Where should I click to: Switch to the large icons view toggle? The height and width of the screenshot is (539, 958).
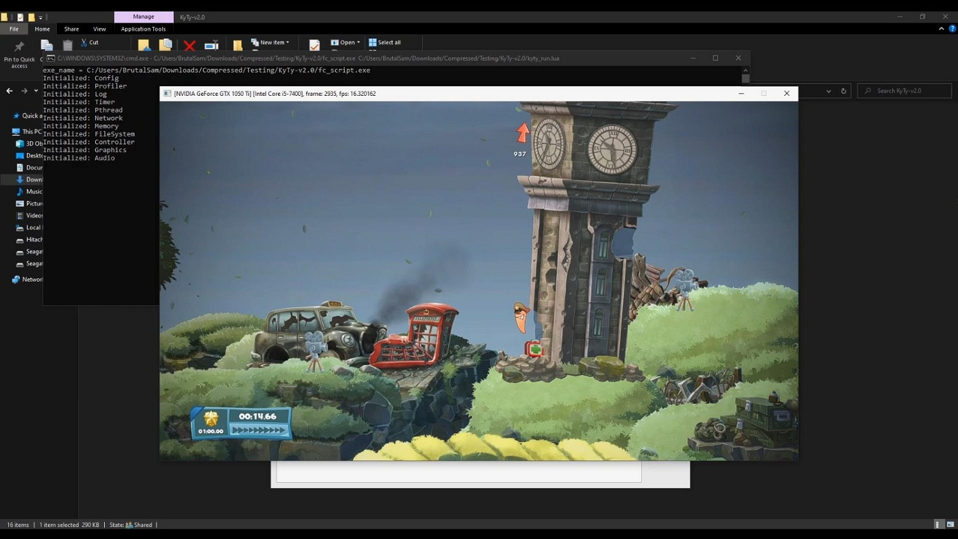[950, 524]
